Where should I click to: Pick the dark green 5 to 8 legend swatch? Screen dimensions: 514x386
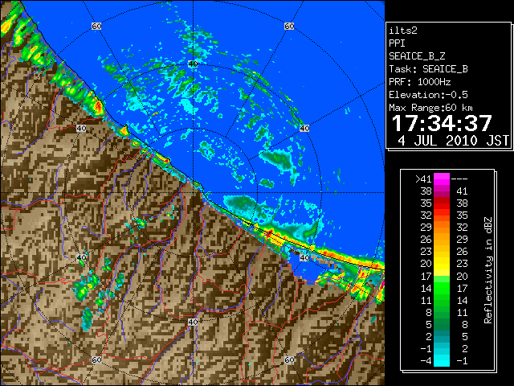click(442, 325)
